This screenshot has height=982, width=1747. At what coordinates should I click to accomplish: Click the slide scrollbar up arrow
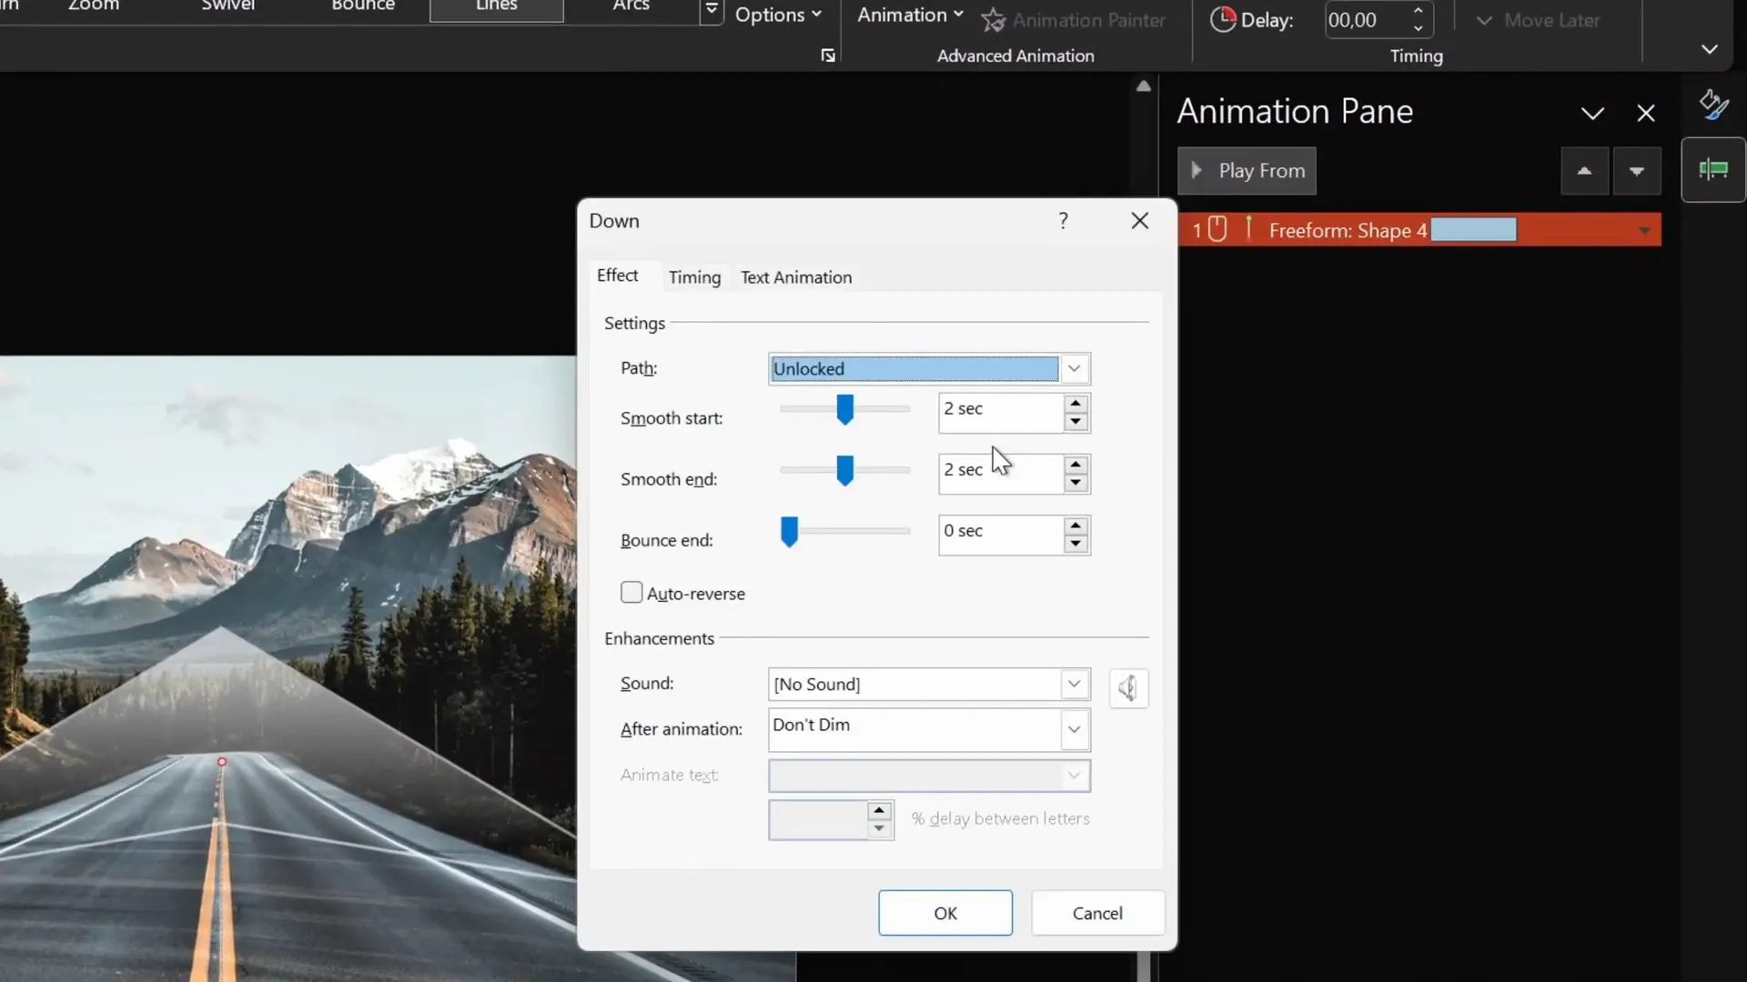[x=1144, y=85]
